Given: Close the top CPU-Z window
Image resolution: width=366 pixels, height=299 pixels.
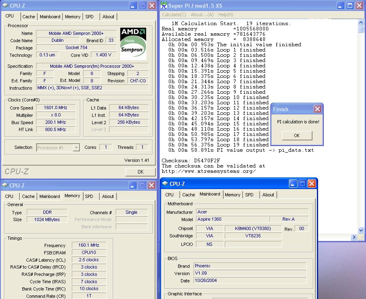Looking at the screenshot, I should coord(152,5).
